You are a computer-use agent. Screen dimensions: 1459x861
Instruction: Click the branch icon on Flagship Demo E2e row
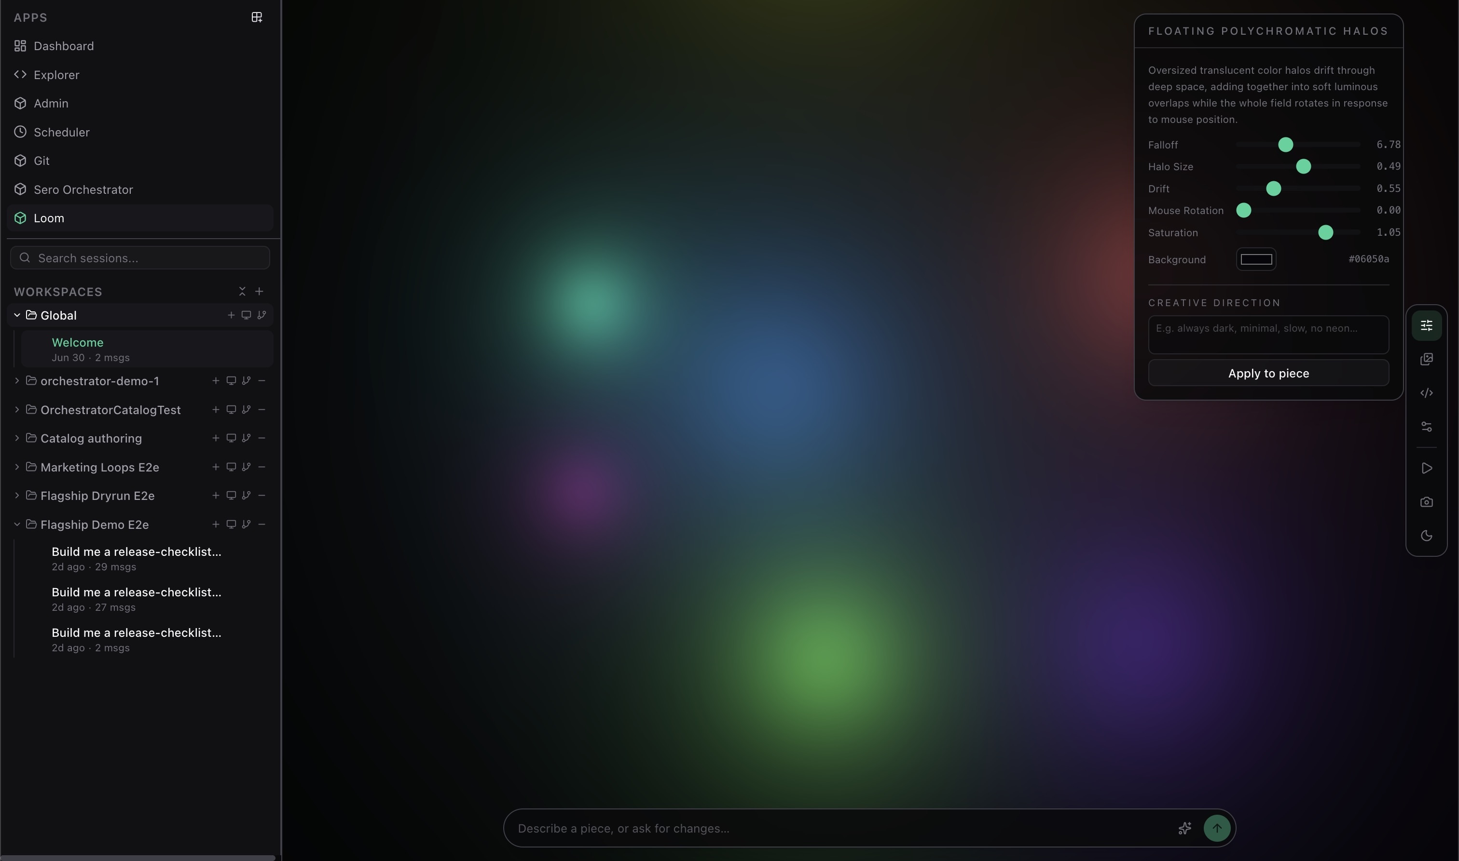pyautogui.click(x=246, y=525)
